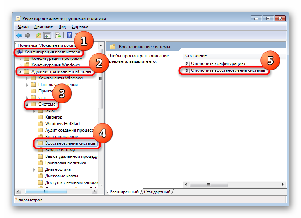Screen dimensions: 301x218
Task: Select the Дисковые квоты tree item
Action: coord(62,176)
